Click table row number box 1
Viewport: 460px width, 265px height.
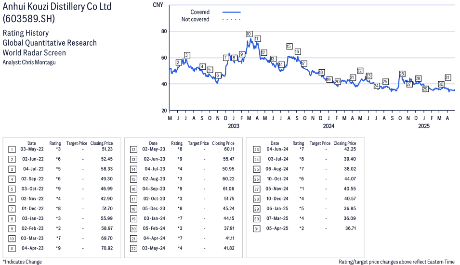[x=12, y=150]
